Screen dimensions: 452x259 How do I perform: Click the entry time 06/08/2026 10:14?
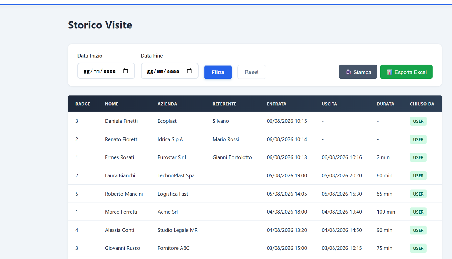287,139
